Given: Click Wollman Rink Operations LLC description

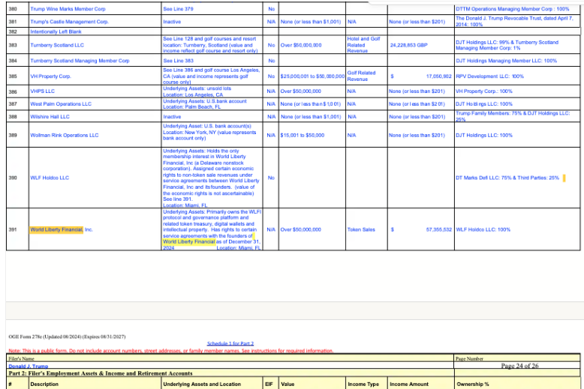Looking at the screenshot, I should click(x=65, y=135).
